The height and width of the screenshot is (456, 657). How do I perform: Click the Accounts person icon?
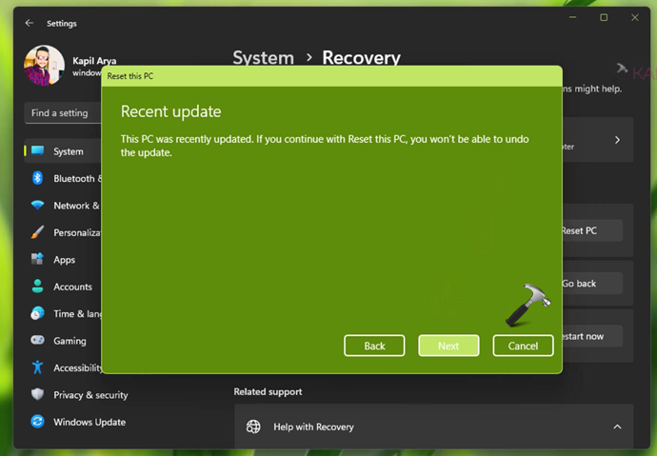click(x=38, y=287)
